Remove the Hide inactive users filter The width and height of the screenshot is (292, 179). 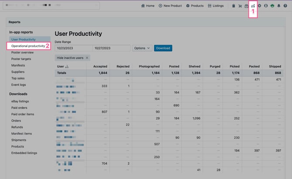(x=87, y=58)
